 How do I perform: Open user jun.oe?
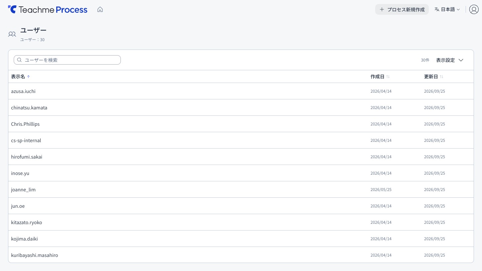(x=241, y=206)
